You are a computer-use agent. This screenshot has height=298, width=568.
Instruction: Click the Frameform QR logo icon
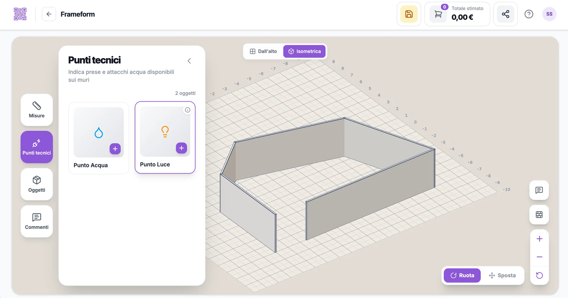20,14
